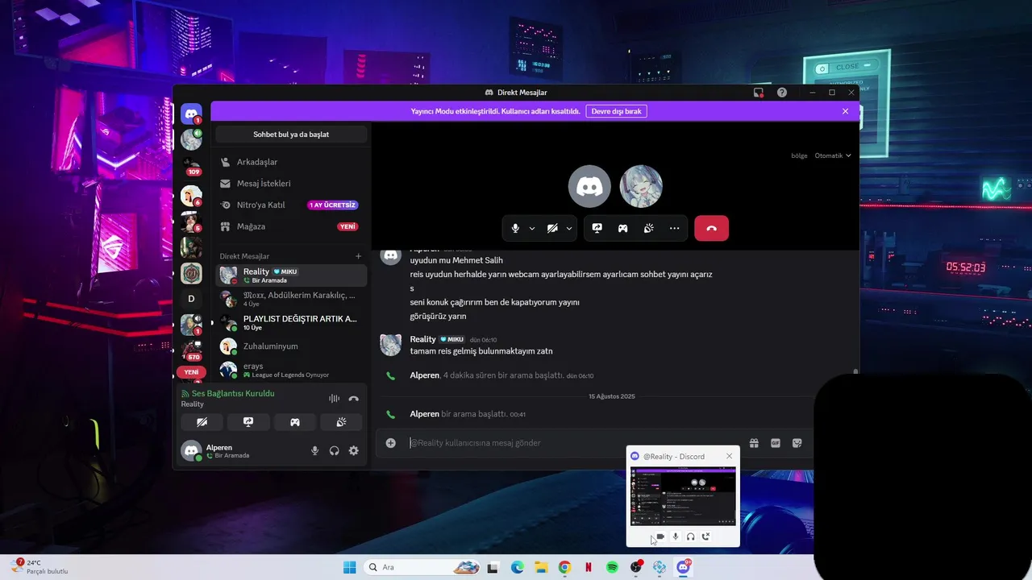Open the inbox icon in the title bar
Viewport: 1032px width, 580px height.
[x=759, y=93]
